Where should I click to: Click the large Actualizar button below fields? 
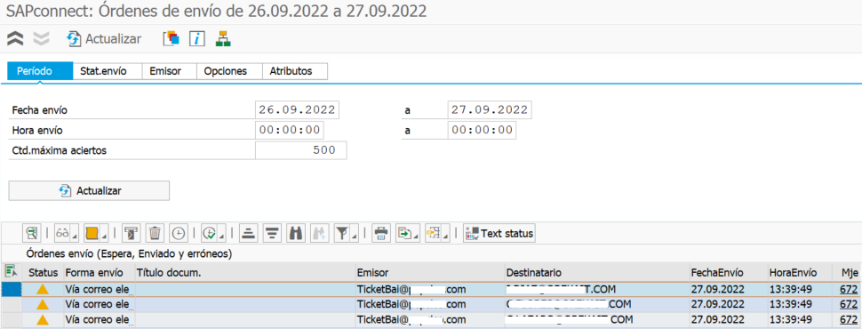[x=89, y=191]
